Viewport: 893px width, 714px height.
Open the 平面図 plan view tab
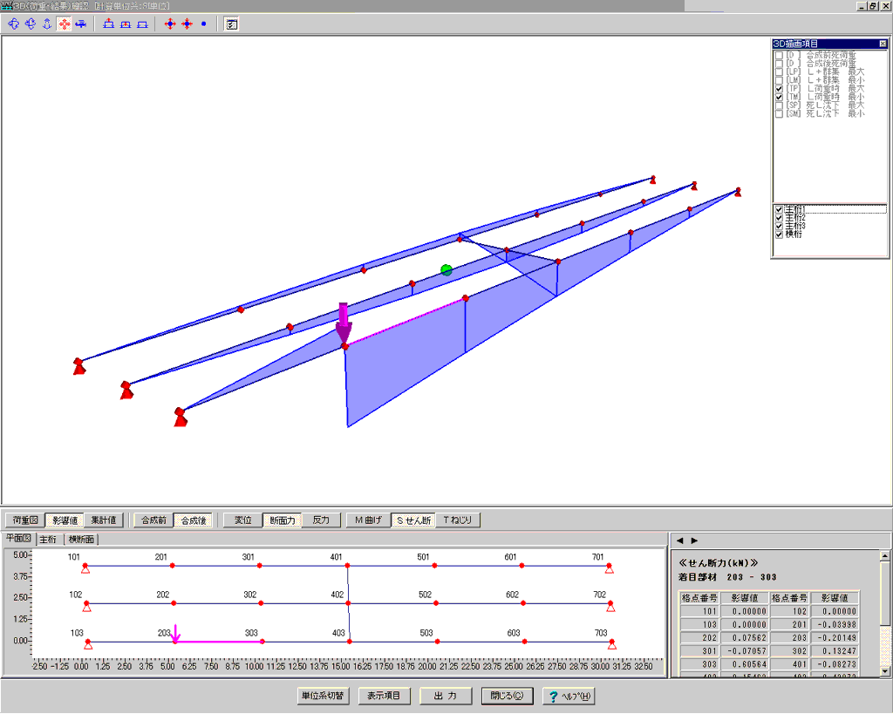19,538
